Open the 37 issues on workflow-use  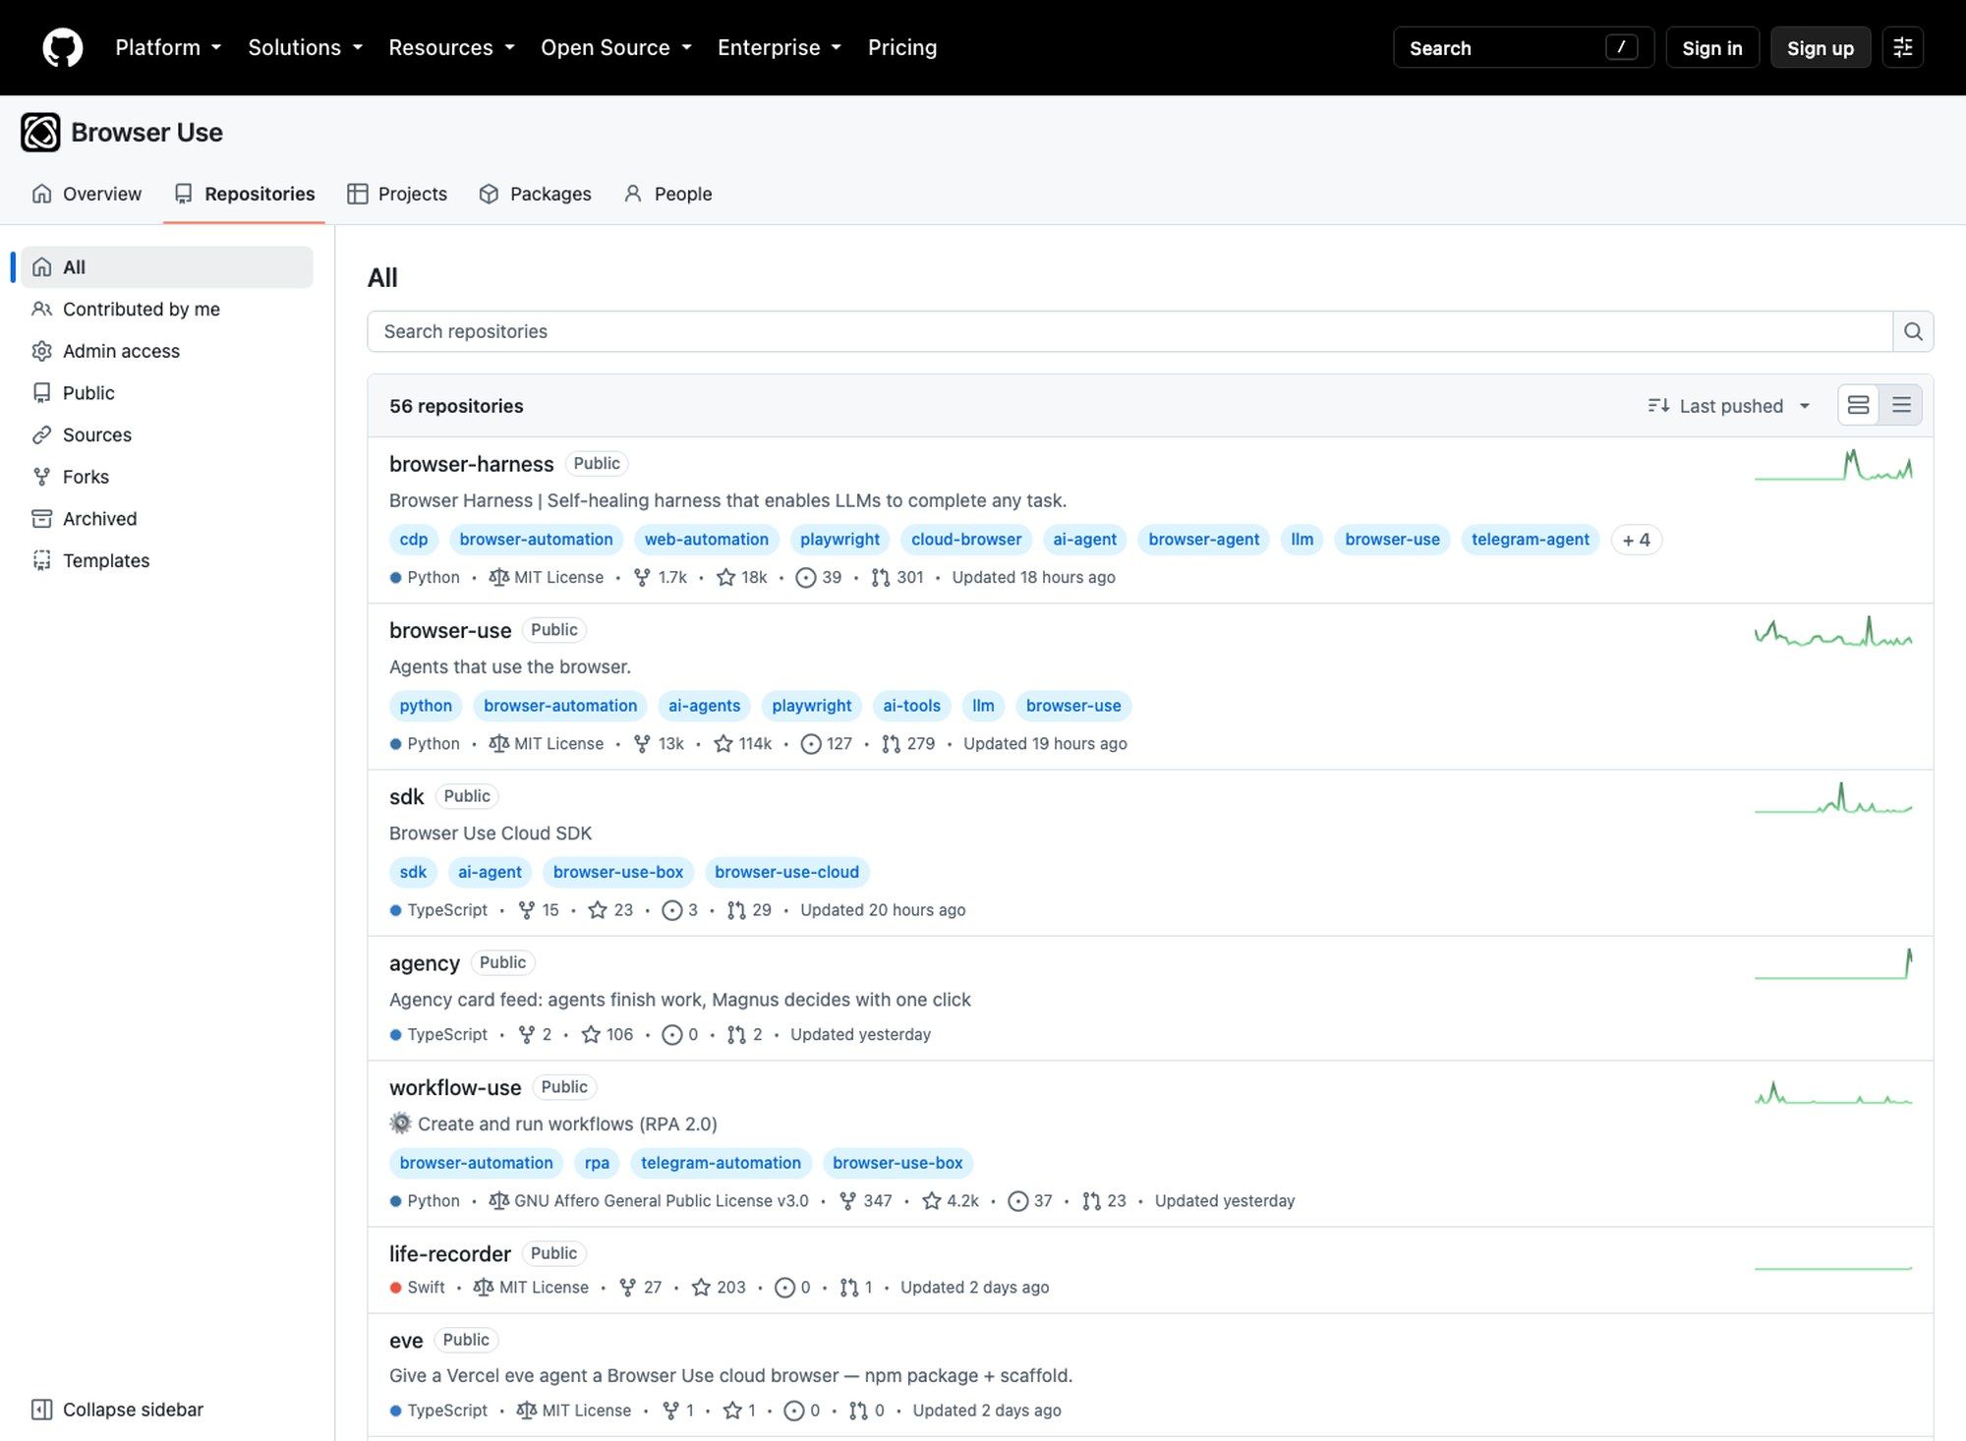1030,1200
